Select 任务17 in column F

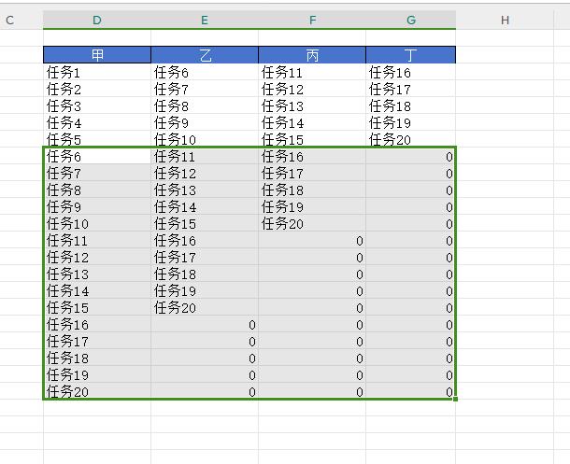click(312, 173)
